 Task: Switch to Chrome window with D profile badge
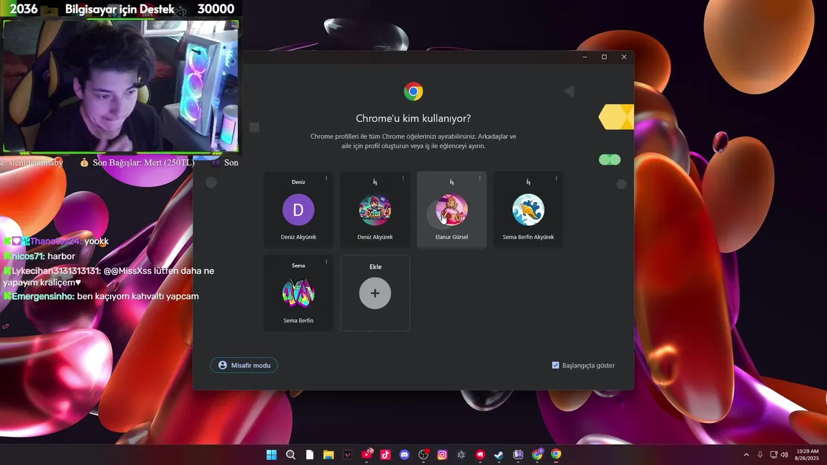coord(538,455)
